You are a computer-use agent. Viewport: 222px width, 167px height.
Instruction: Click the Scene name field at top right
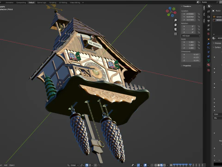tap(208, 2)
